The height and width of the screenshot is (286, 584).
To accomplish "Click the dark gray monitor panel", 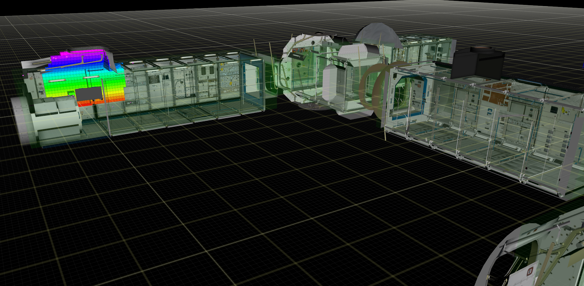I will click(x=89, y=94).
